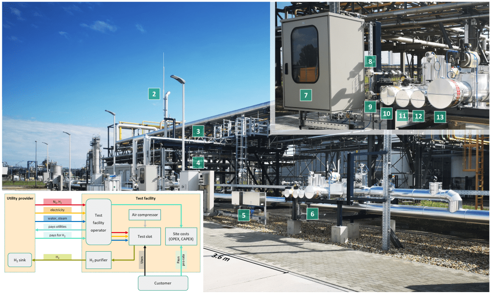Click the orange electricity label
492x294 pixels.
click(58, 210)
